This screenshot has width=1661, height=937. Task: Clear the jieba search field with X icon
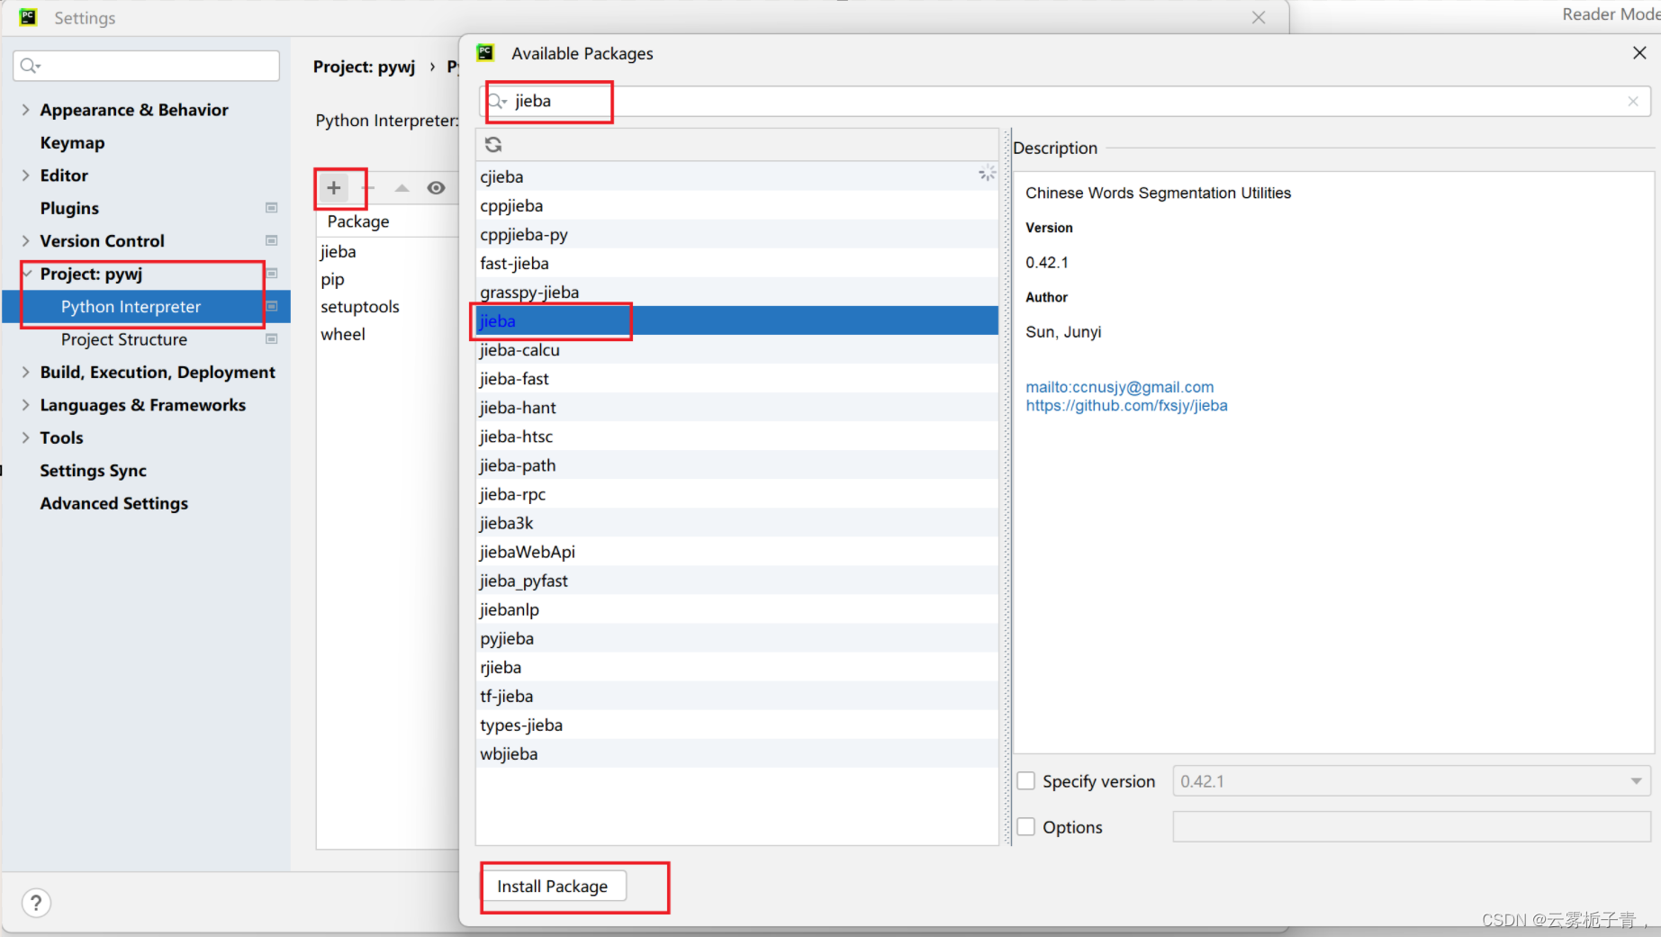click(1633, 101)
